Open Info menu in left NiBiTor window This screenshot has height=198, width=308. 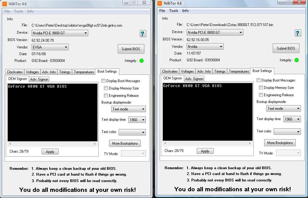pyautogui.click(x=30, y=11)
